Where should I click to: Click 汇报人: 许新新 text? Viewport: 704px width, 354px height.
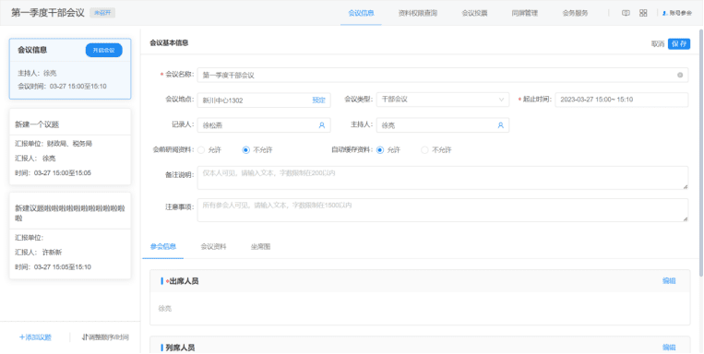pos(38,253)
